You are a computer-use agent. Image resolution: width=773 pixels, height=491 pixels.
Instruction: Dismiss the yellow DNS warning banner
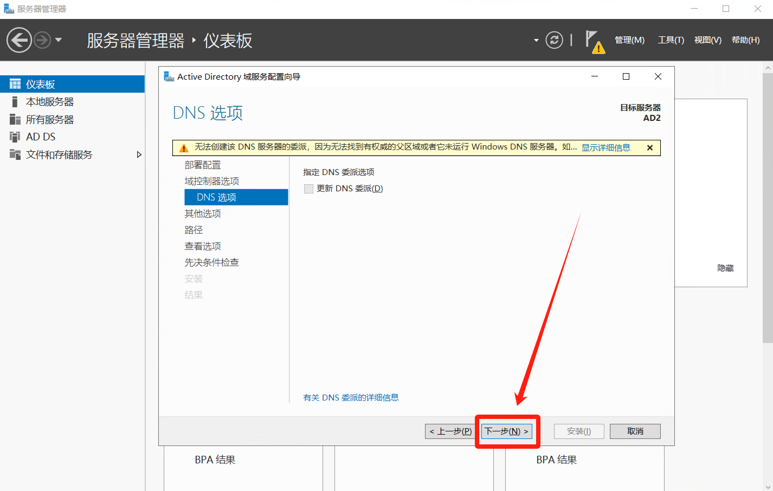point(649,147)
